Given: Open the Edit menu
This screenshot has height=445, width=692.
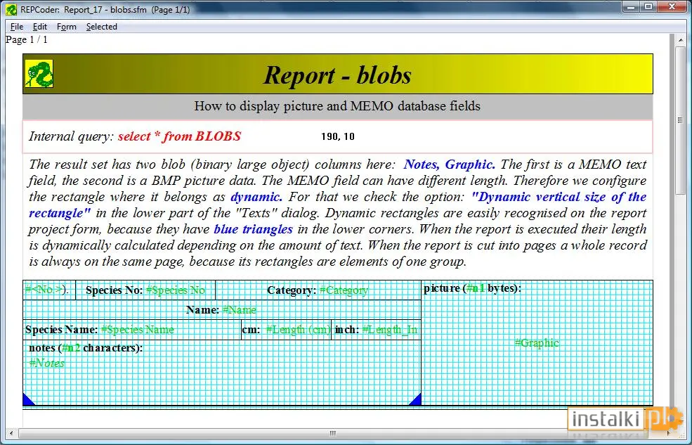Looking at the screenshot, I should coord(40,27).
